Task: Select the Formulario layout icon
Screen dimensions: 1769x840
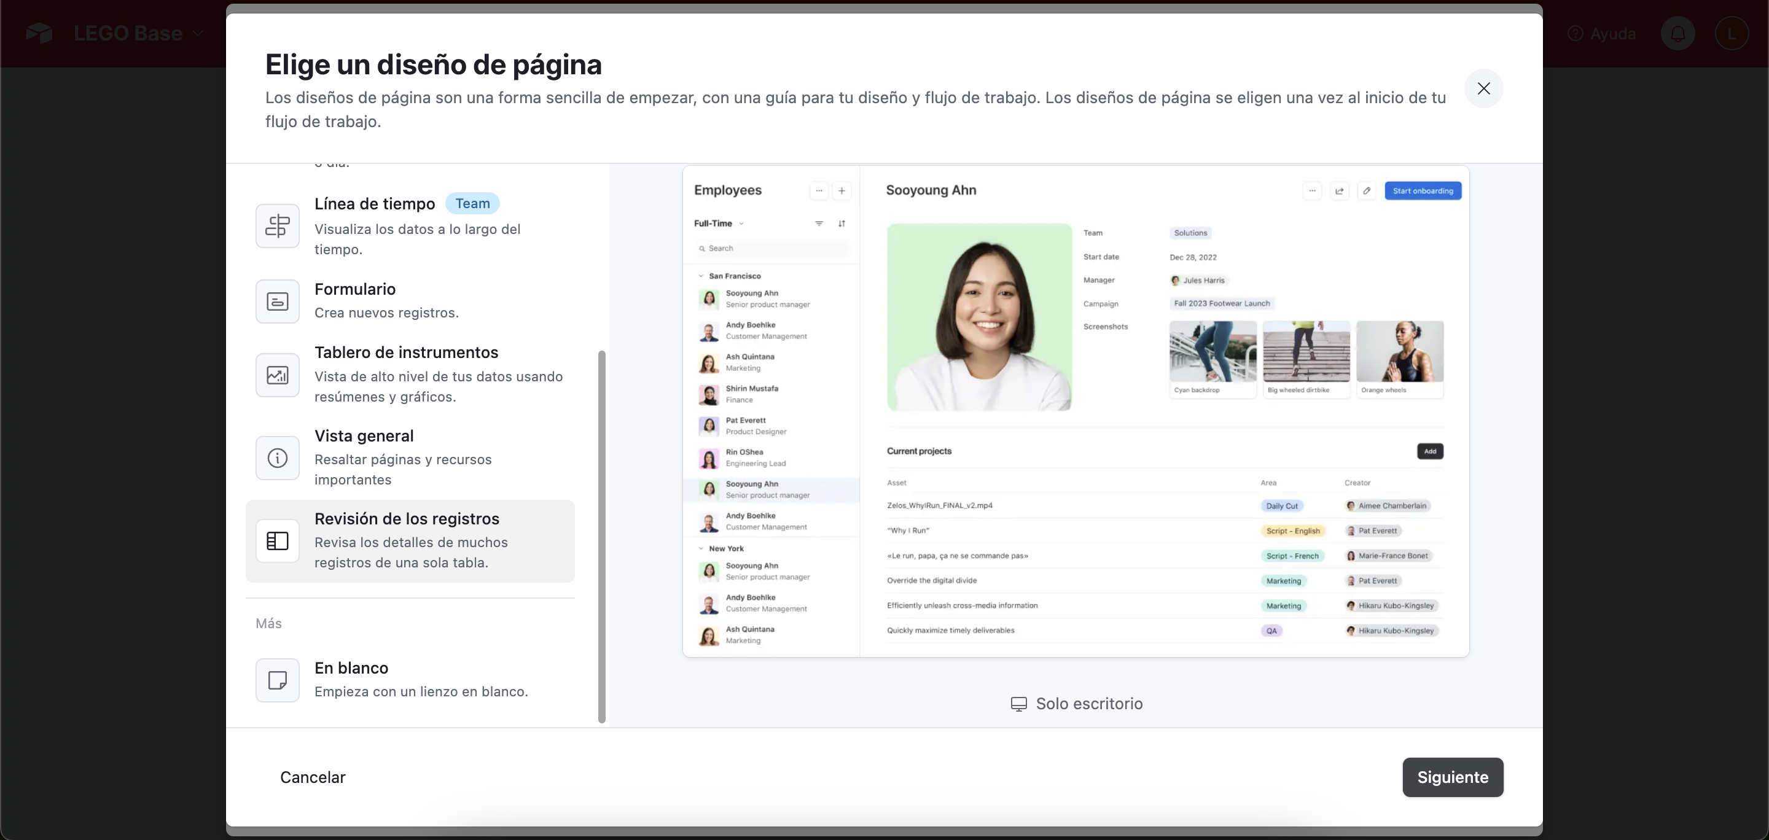Action: click(278, 301)
